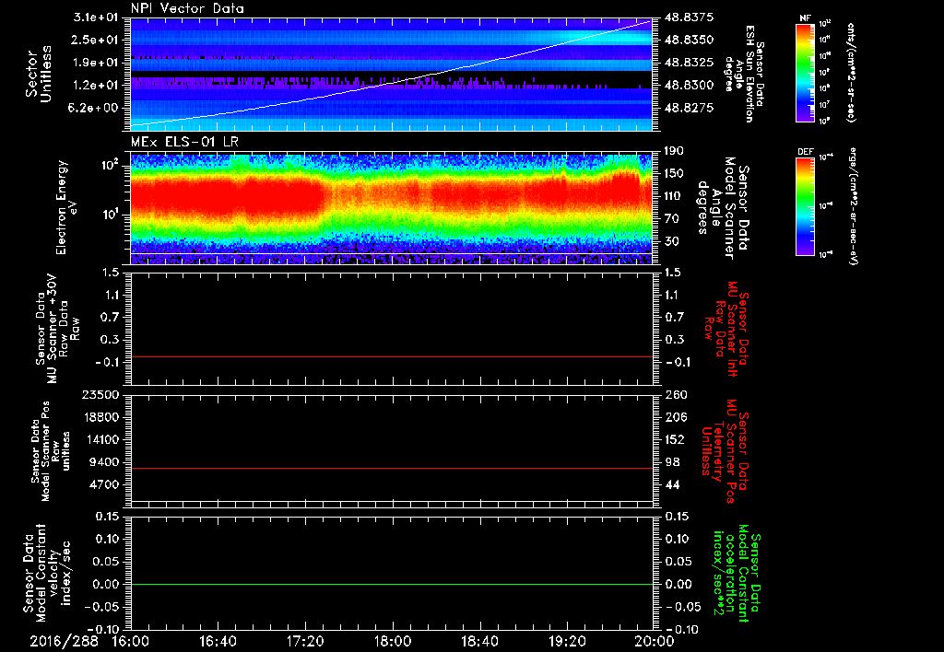Click the '48.8375' sun elevation tick
The width and height of the screenshot is (944, 652).
pos(689,17)
